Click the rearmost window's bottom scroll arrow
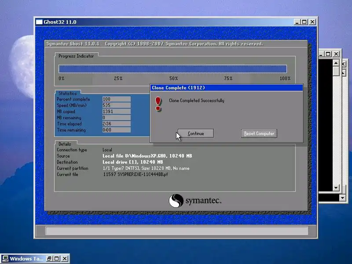The width and height of the screenshot is (352, 264). (342, 198)
